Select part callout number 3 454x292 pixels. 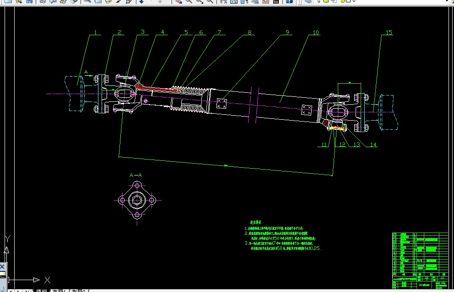[142, 32]
